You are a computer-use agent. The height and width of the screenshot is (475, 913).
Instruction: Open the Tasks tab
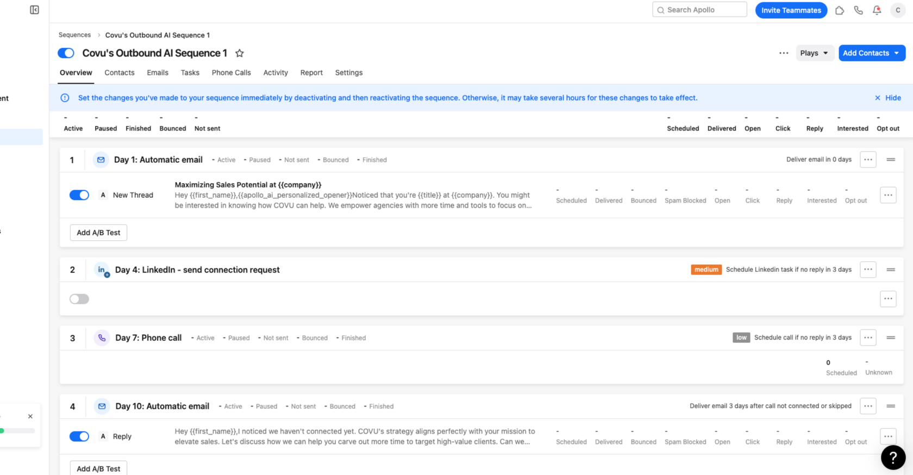pyautogui.click(x=190, y=73)
